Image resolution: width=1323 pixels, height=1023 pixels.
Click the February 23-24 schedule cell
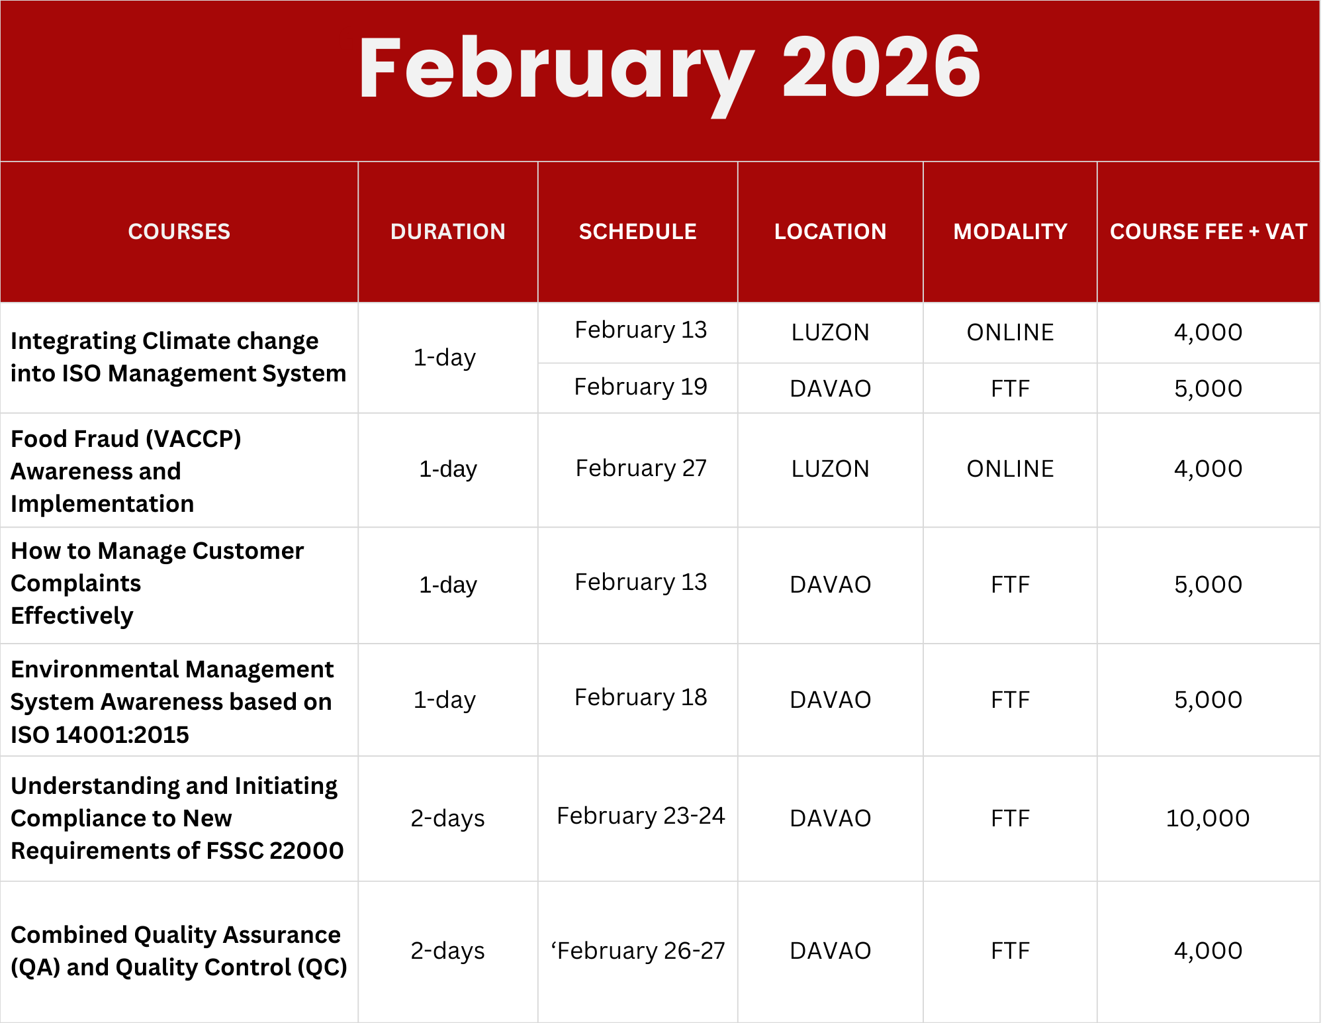pyautogui.click(x=640, y=816)
